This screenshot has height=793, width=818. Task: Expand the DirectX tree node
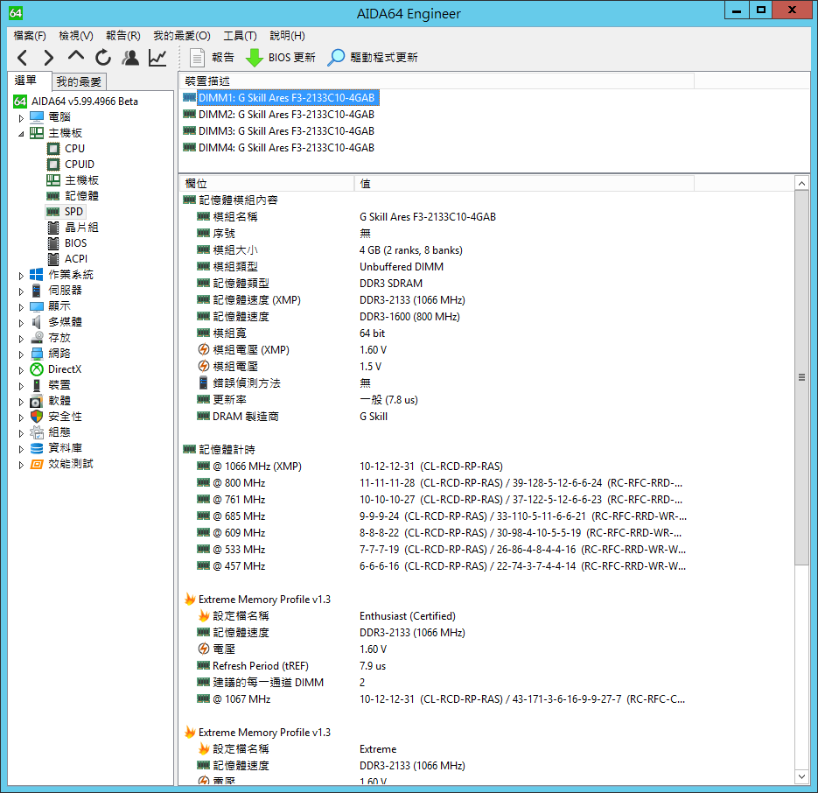tap(21, 370)
